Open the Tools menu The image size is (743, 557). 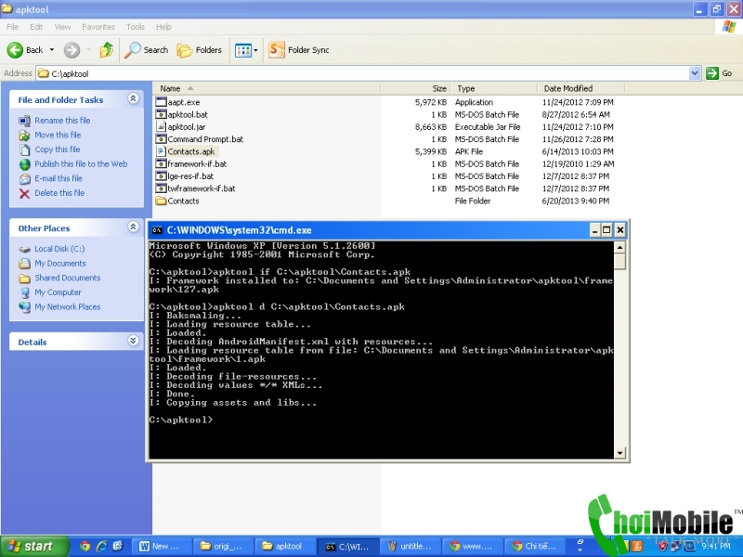(135, 27)
